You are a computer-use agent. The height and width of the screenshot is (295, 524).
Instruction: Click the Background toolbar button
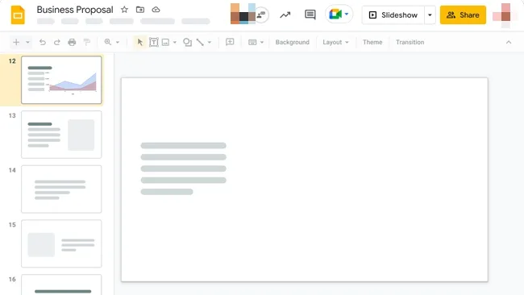click(293, 42)
